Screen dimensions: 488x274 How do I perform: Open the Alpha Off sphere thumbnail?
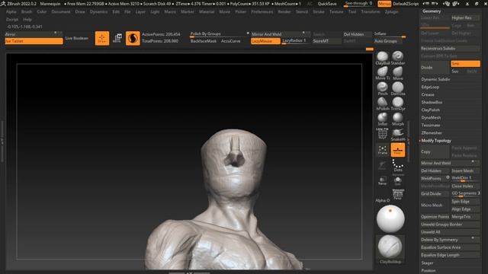point(390,218)
